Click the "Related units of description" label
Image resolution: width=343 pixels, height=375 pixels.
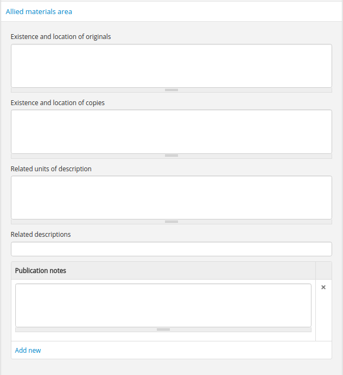51,169
